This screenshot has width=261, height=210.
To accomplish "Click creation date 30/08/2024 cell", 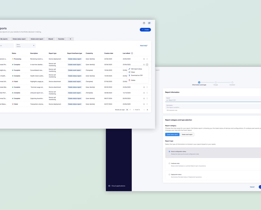I will (108, 93).
